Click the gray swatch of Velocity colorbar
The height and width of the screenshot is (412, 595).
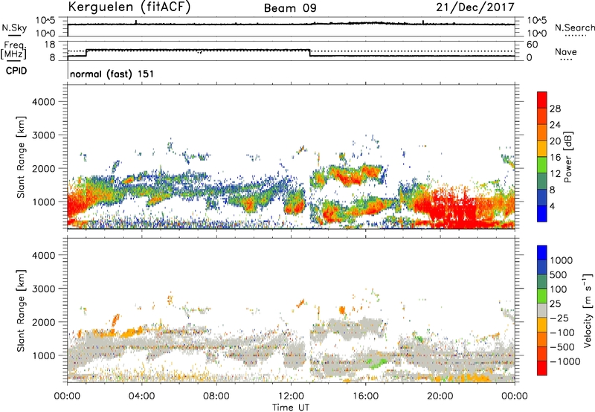point(542,311)
